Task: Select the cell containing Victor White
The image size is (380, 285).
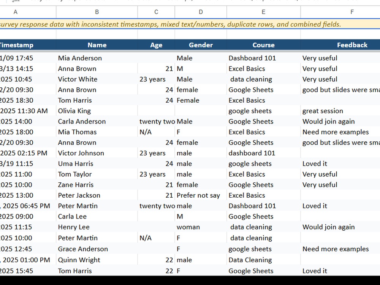Action: coord(97,79)
